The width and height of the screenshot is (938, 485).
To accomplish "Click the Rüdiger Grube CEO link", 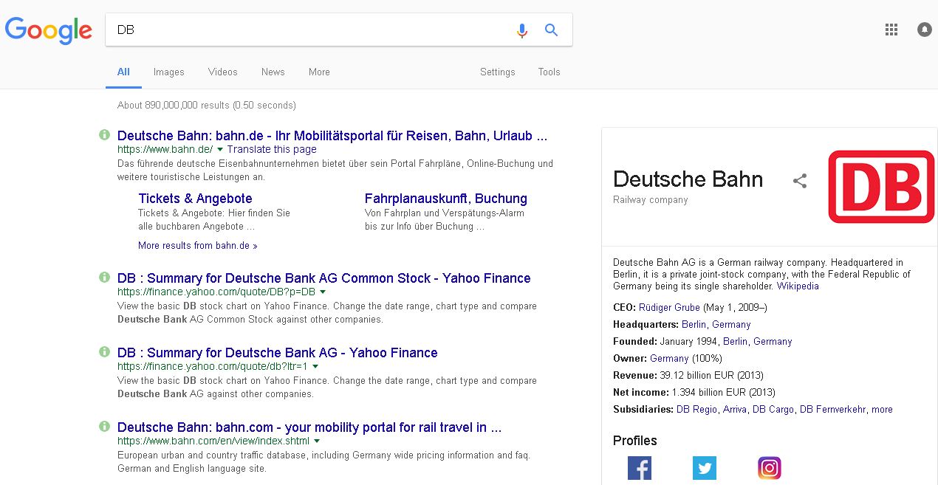I will pos(669,307).
